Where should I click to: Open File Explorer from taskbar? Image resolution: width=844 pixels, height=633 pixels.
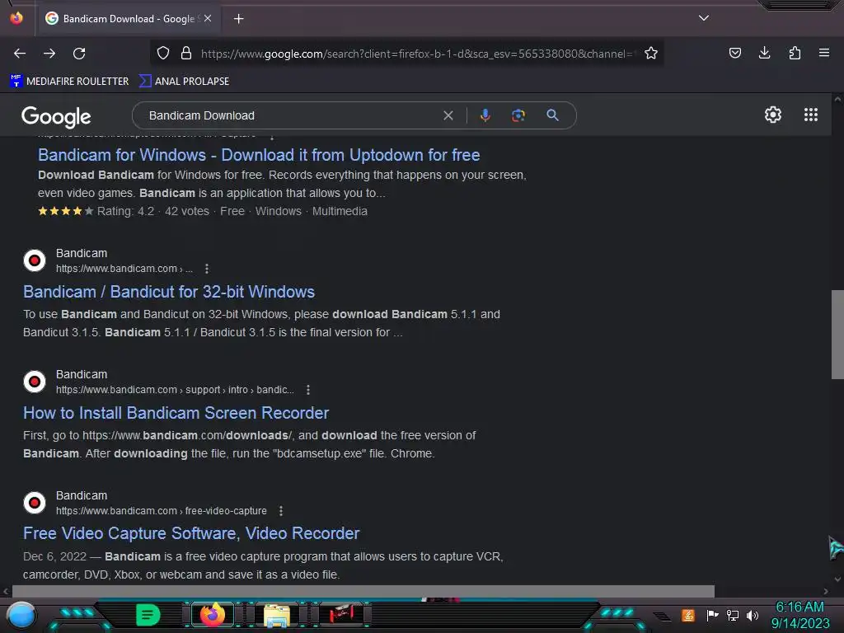[x=277, y=615]
